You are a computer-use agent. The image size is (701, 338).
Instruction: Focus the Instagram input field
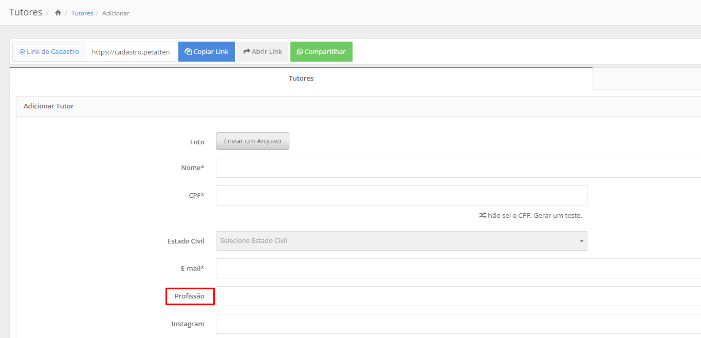(457, 324)
